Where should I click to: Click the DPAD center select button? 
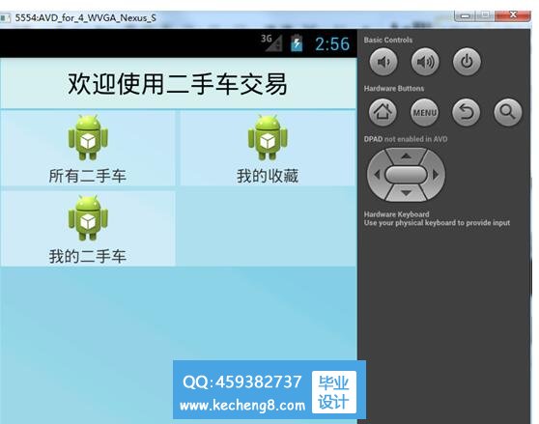[406, 175]
